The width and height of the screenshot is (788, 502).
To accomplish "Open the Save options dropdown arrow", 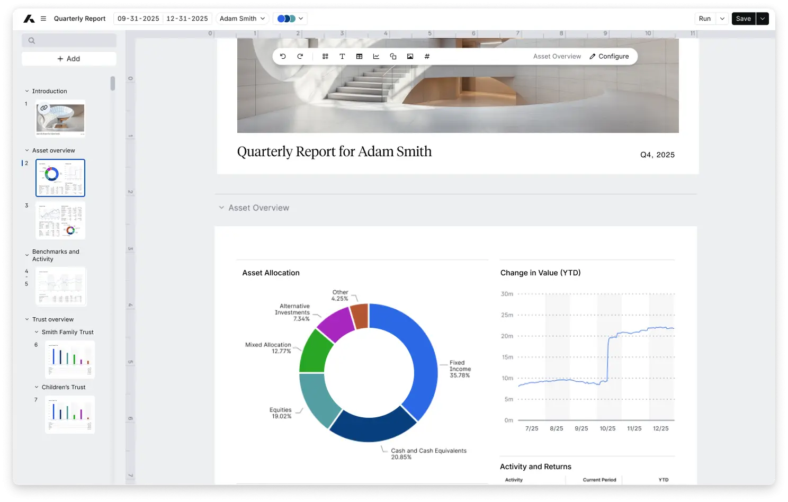I will point(763,19).
